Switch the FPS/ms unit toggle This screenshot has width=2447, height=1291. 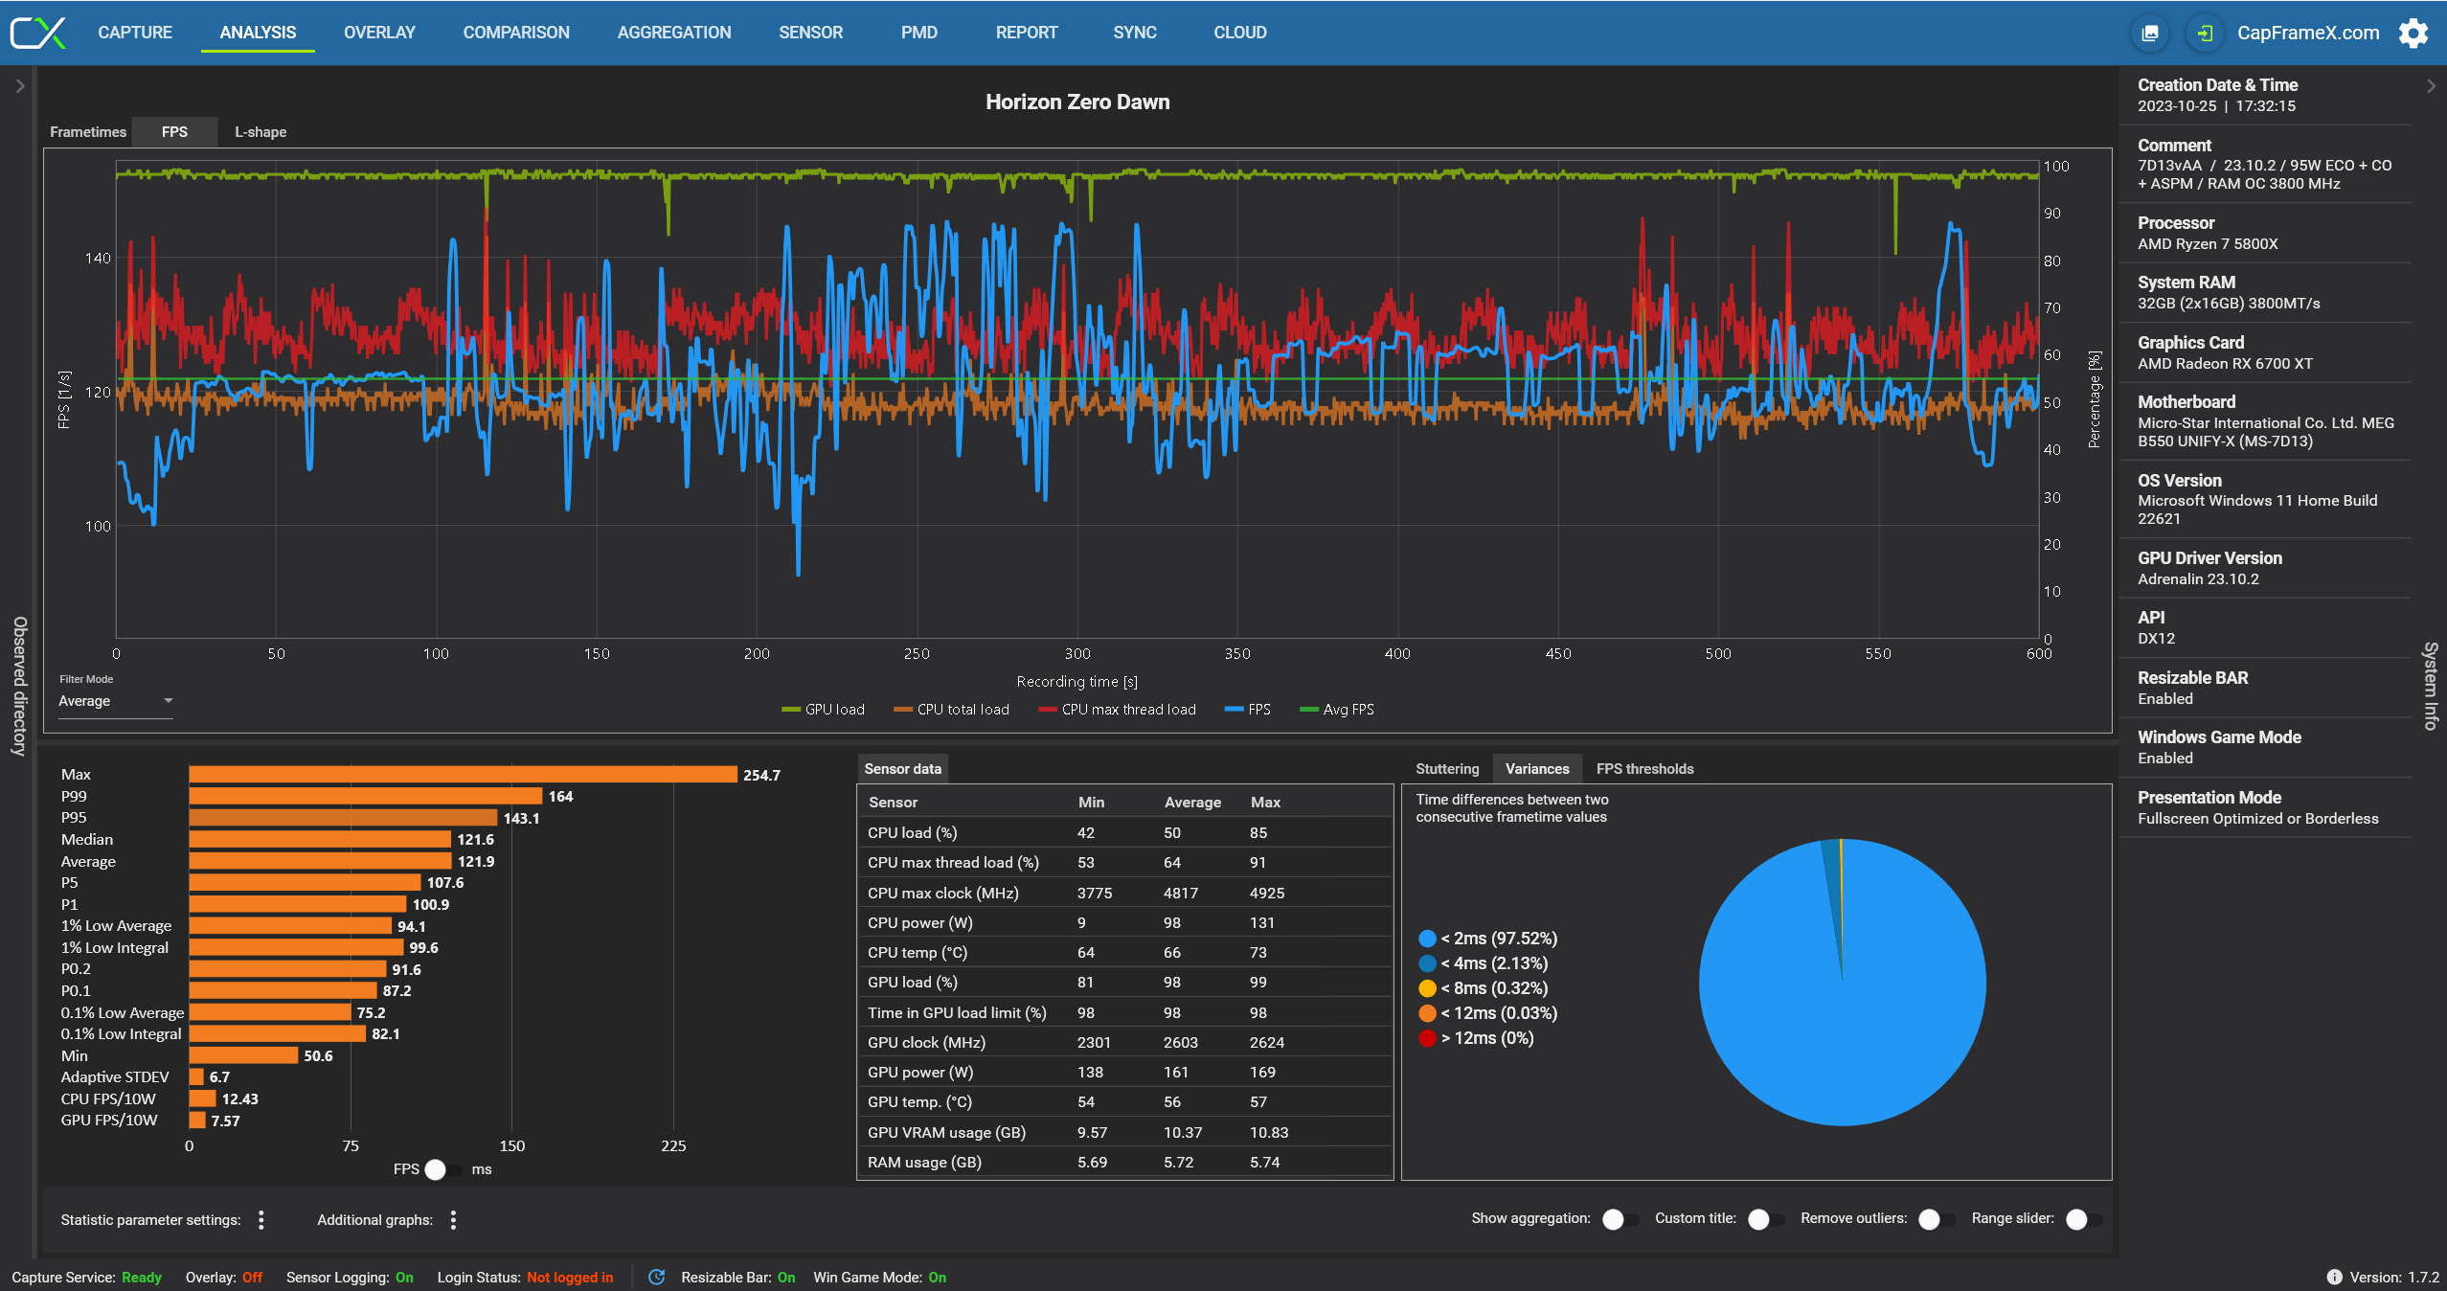[442, 1169]
